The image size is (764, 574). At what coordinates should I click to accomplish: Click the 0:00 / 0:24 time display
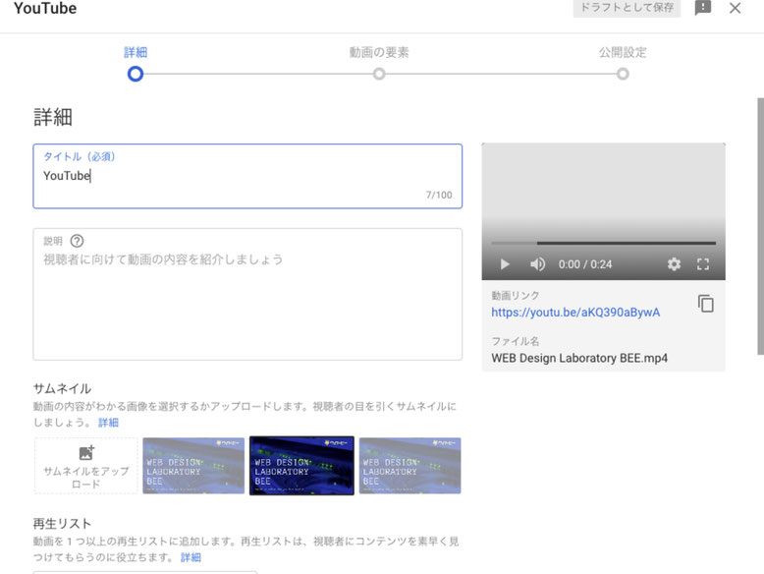coord(585,264)
